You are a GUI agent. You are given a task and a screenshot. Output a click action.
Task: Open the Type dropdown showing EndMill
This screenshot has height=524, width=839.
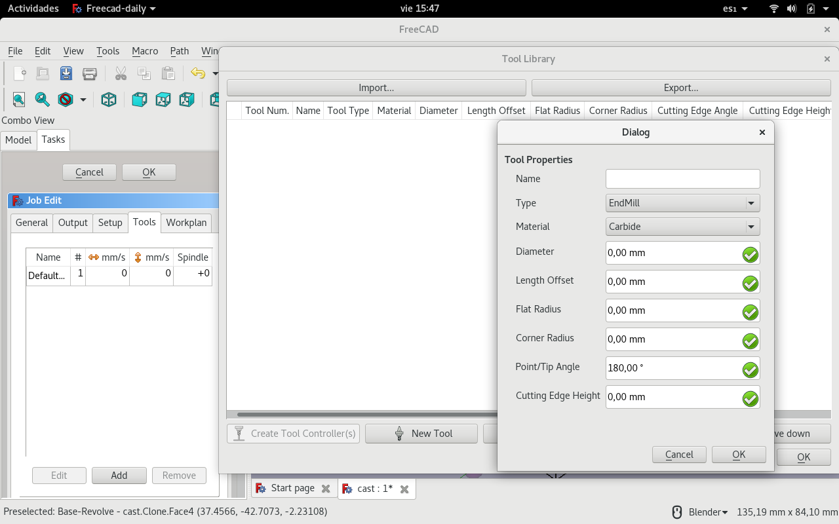[x=683, y=203]
